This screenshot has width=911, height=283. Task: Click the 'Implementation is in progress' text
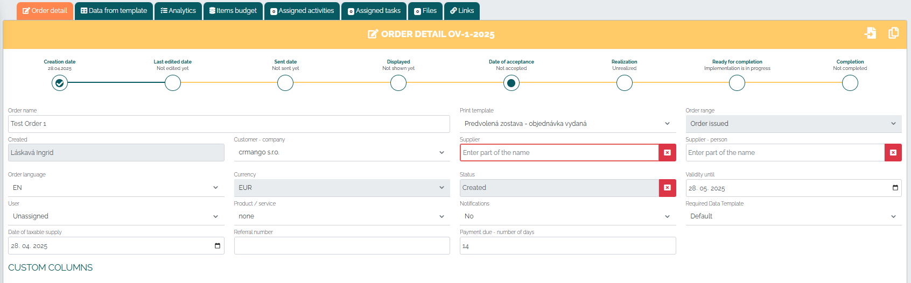(x=737, y=68)
